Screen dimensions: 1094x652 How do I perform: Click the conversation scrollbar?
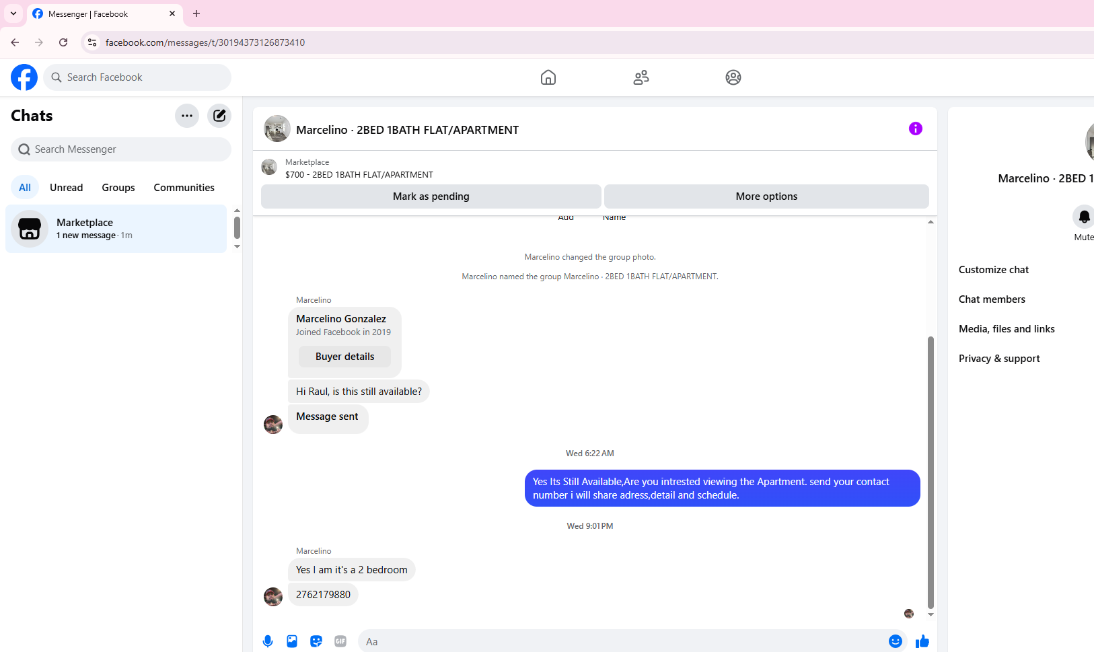[931, 472]
